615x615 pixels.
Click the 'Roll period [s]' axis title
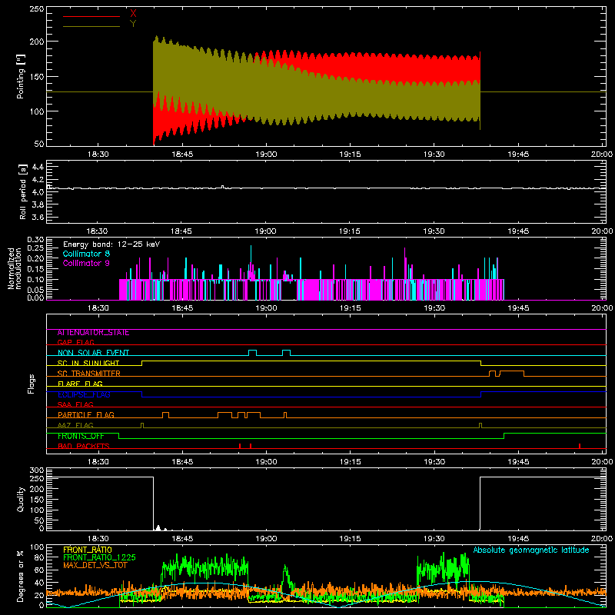(23, 191)
